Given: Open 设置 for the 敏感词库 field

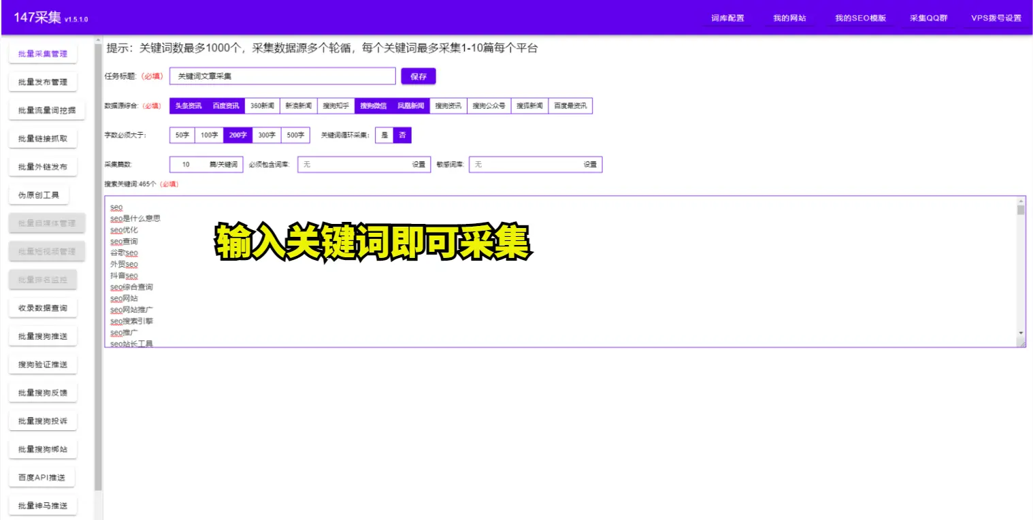Looking at the screenshot, I should point(590,165).
